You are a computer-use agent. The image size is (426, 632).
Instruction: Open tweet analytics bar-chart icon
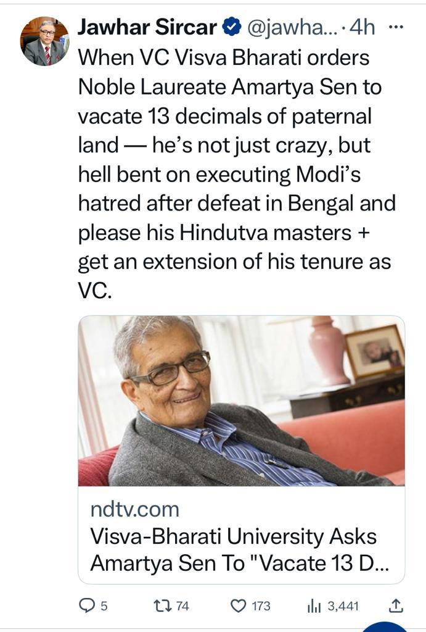314,605
